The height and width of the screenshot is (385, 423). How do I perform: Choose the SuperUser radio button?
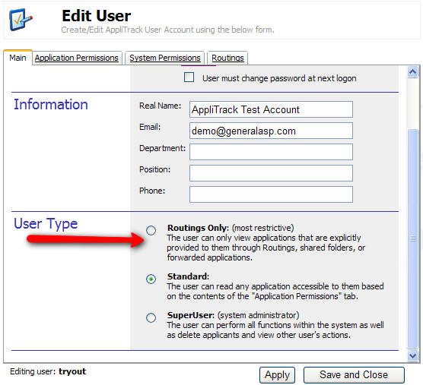pyautogui.click(x=151, y=317)
